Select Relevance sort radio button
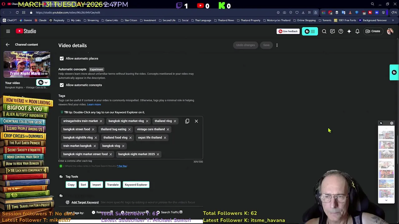 click(94, 212)
